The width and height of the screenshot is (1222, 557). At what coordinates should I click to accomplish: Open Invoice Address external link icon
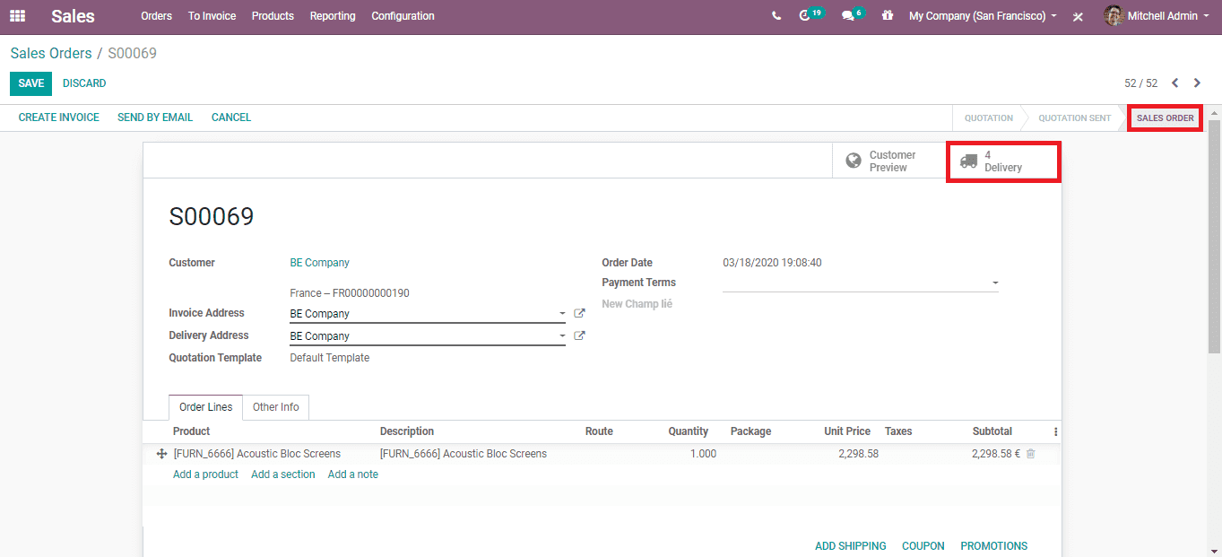579,314
